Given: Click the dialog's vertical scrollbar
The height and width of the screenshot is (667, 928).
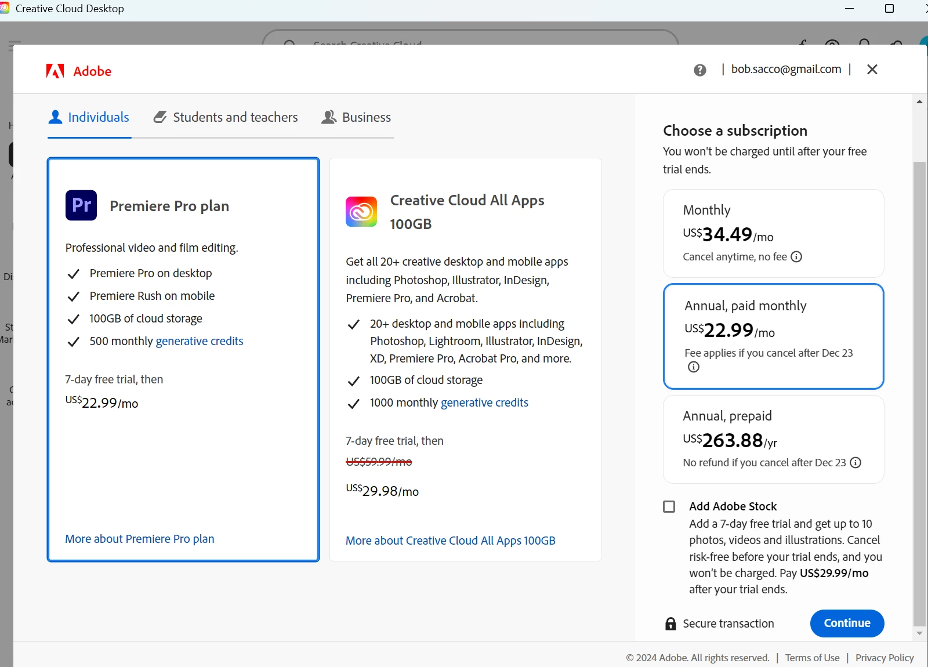Looking at the screenshot, I should coord(919,394).
